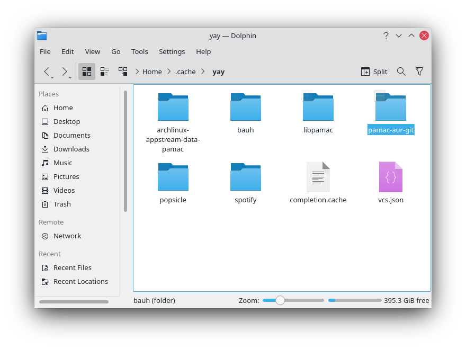
Task: Adjust the Zoom slider in status bar
Action: pyautogui.click(x=280, y=300)
